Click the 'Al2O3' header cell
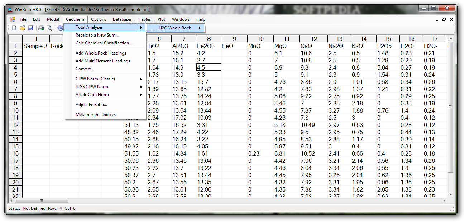 (184, 46)
